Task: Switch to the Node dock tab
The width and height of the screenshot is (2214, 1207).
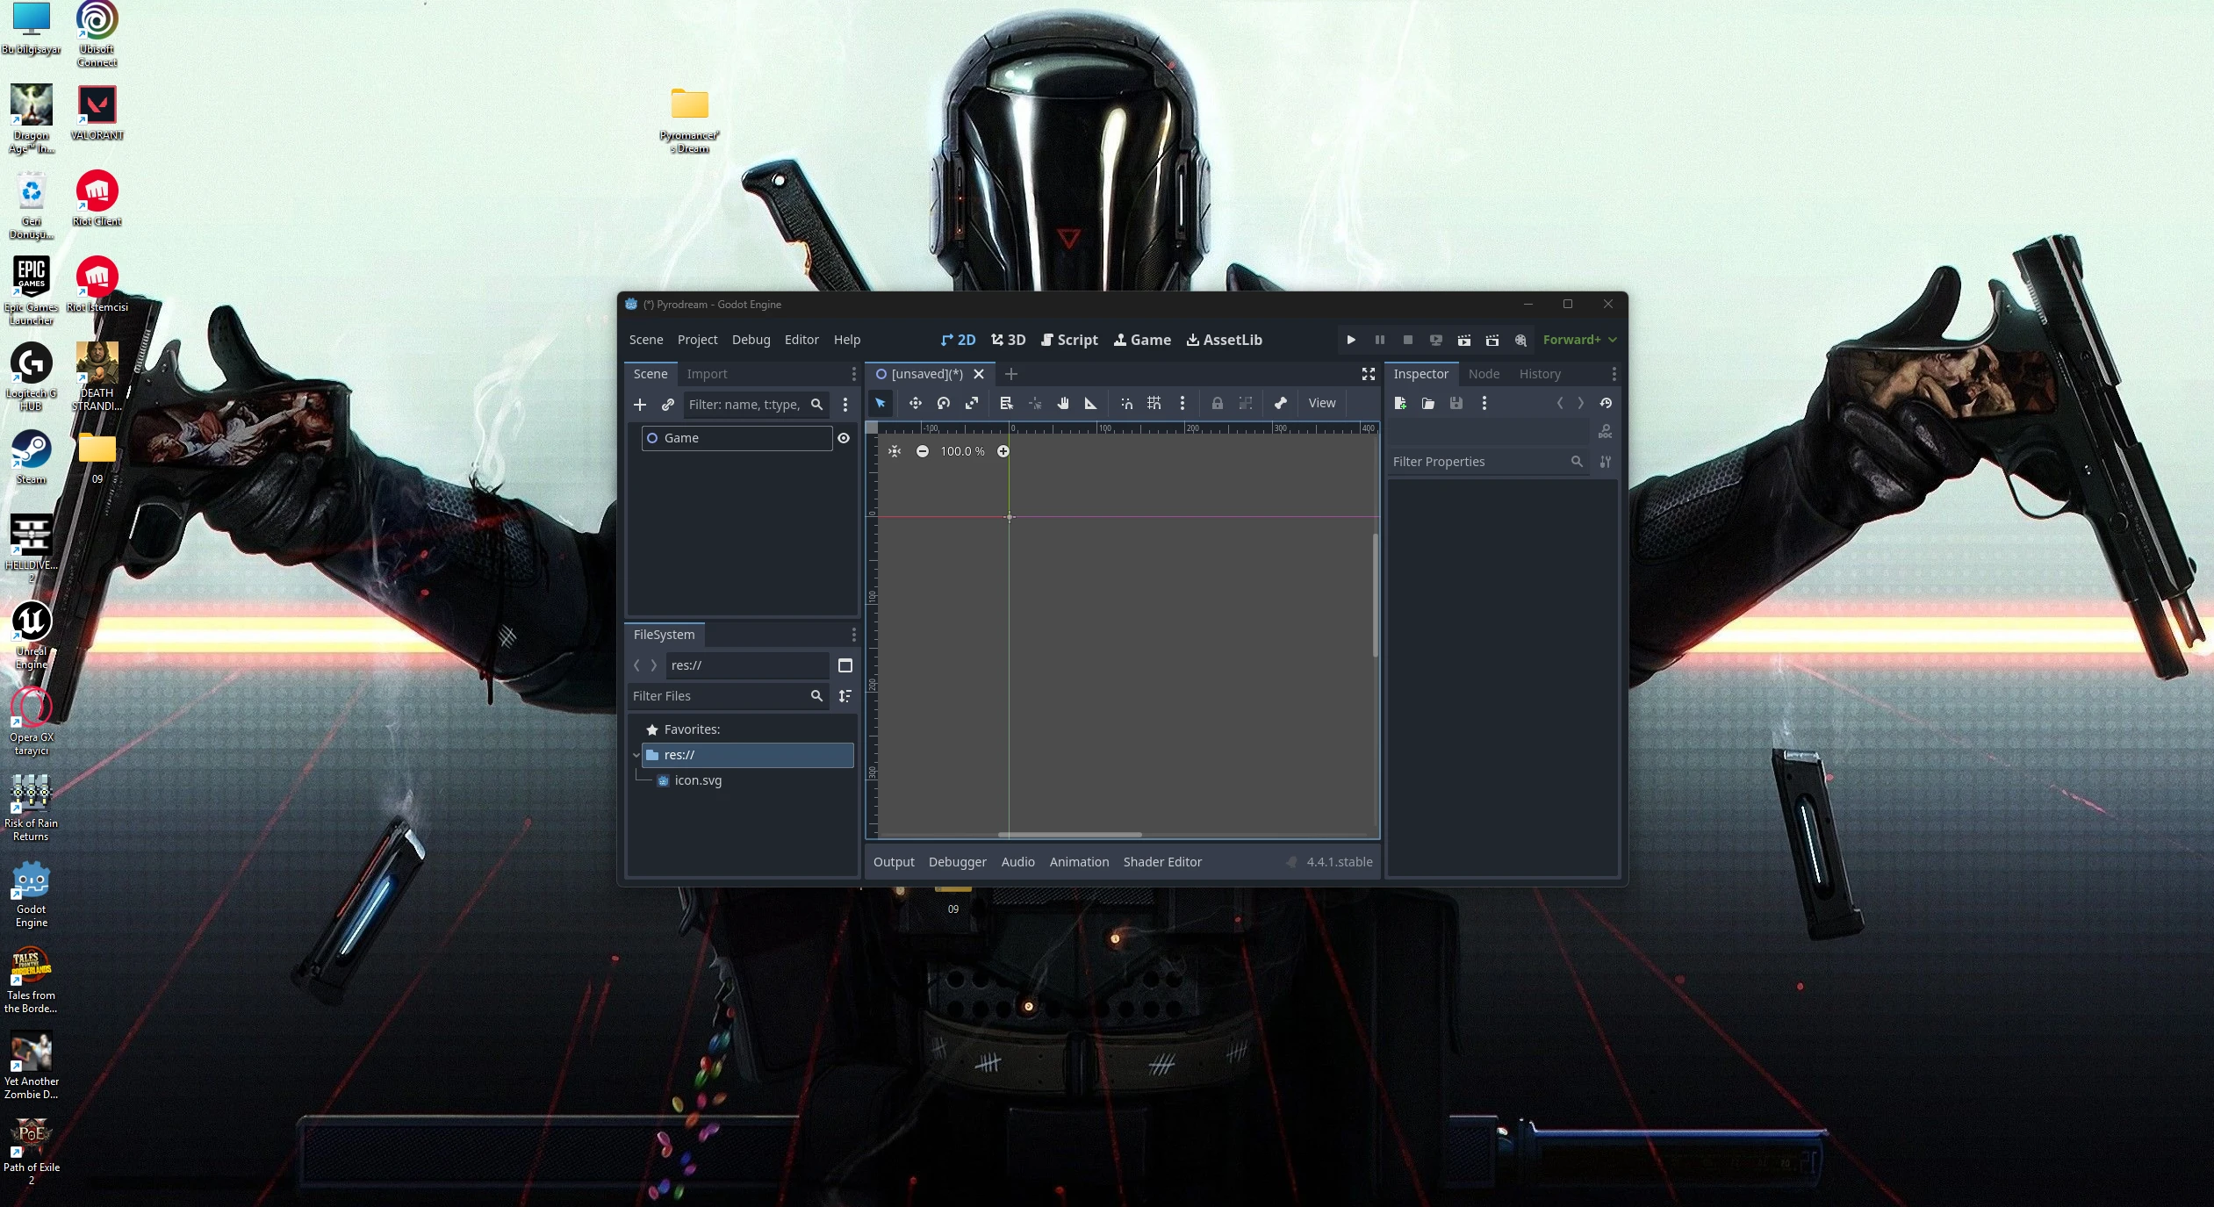Action: pos(1484,374)
